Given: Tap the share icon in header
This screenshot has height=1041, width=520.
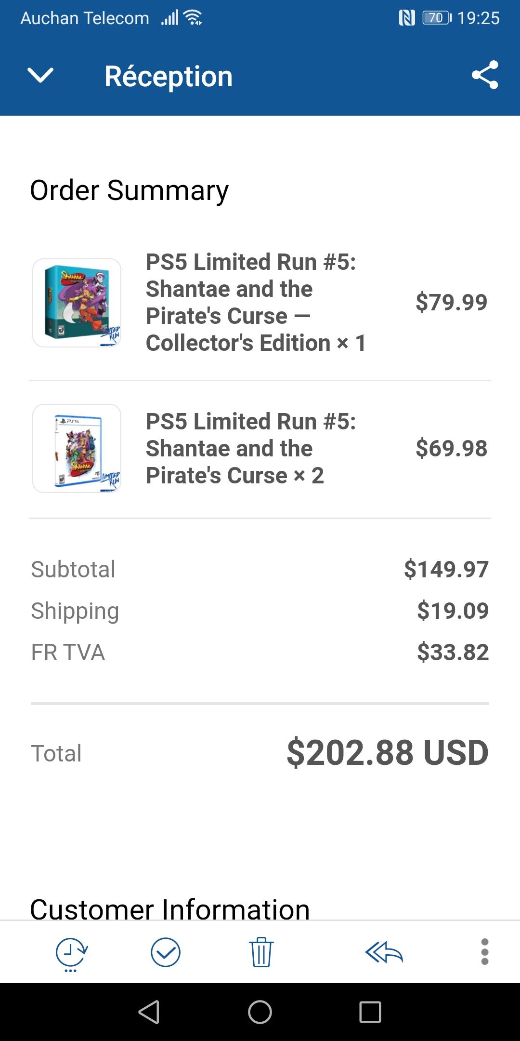Looking at the screenshot, I should [485, 75].
